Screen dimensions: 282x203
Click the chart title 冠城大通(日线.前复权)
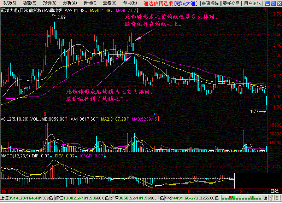click(x=22, y=11)
